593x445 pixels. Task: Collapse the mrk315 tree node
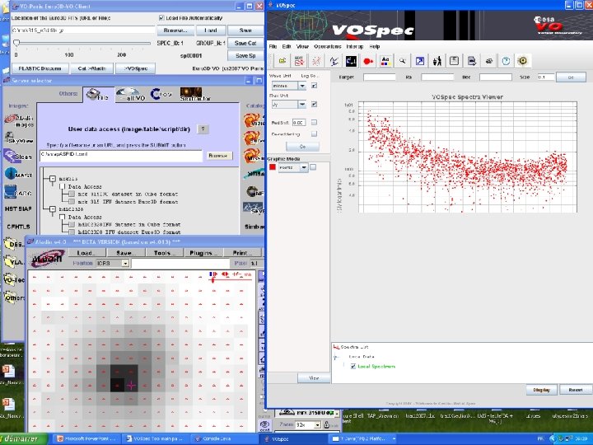(x=52, y=179)
